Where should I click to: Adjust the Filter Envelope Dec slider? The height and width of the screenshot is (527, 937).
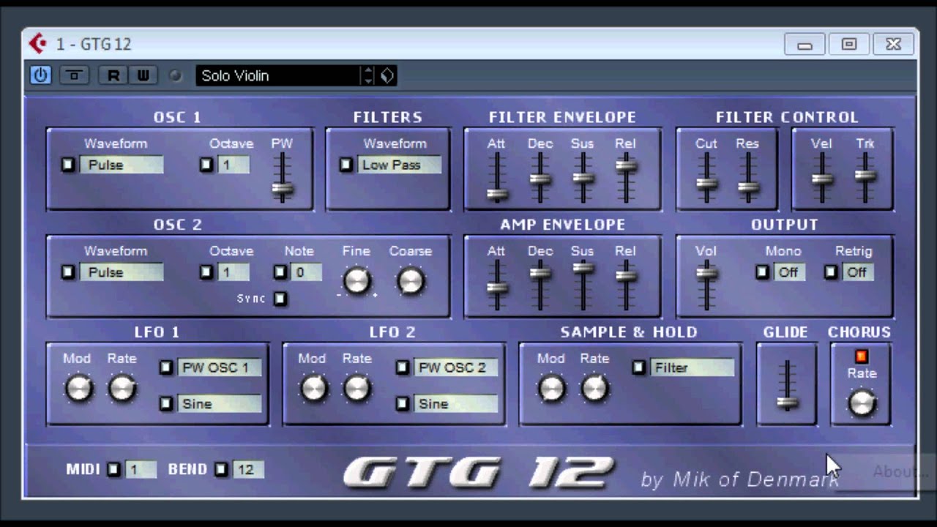click(540, 178)
